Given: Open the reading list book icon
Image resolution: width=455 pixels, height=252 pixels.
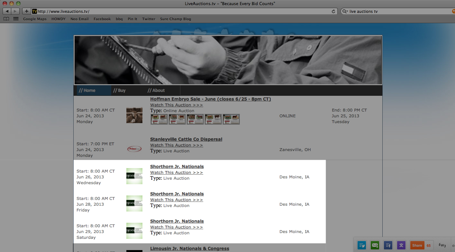Looking at the screenshot, I should tap(6, 19).
